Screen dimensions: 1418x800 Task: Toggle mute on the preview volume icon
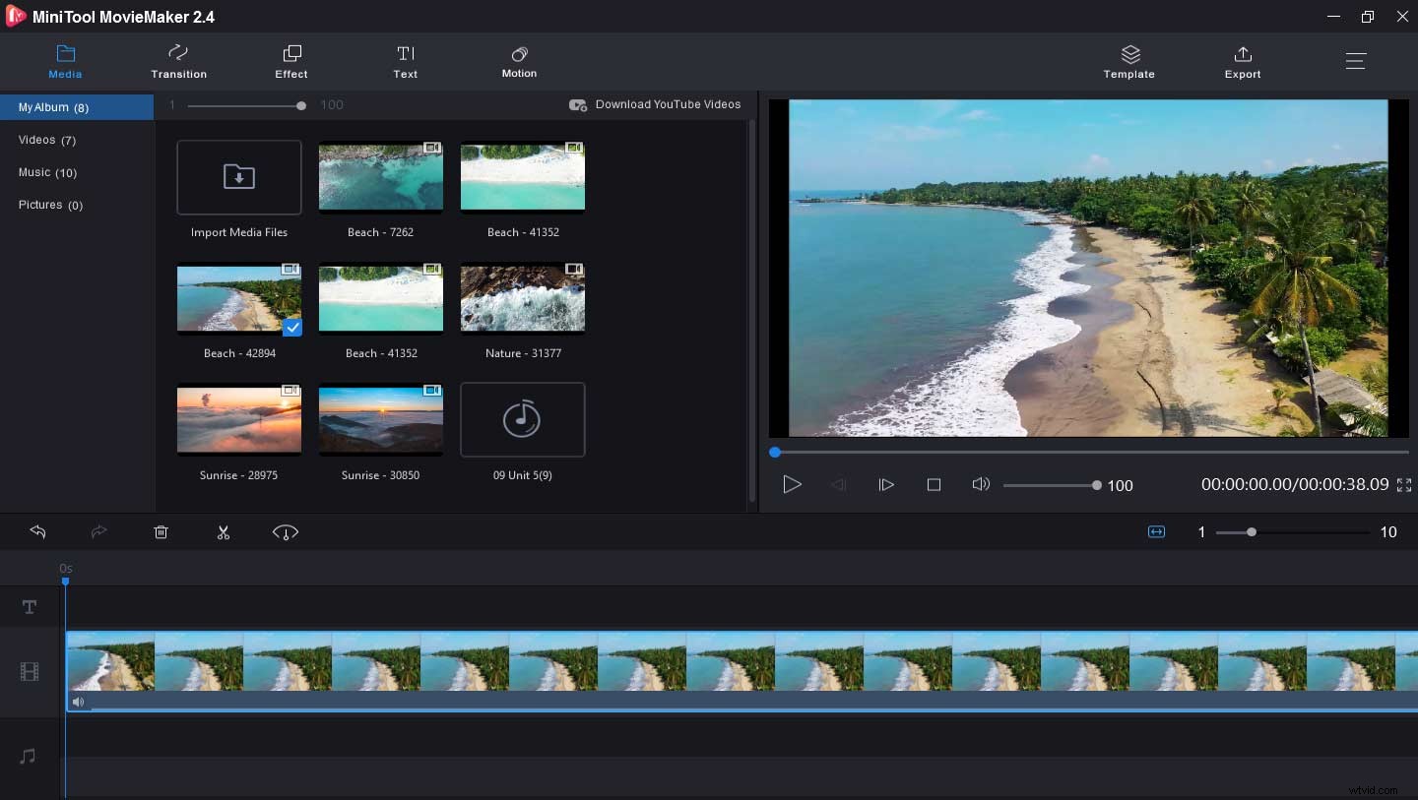981,484
